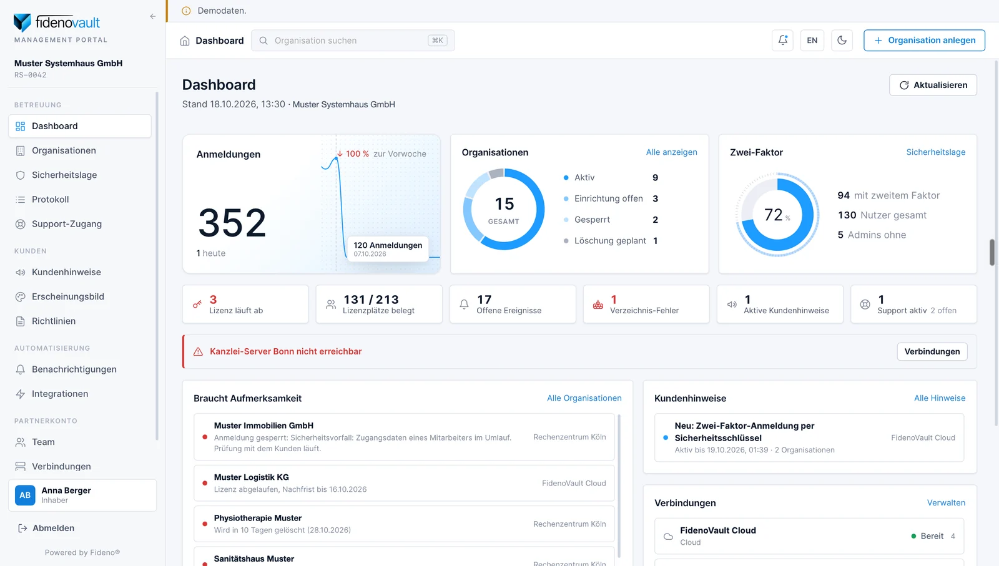Open the Aktive Kundenhinweise tile

tap(780, 305)
